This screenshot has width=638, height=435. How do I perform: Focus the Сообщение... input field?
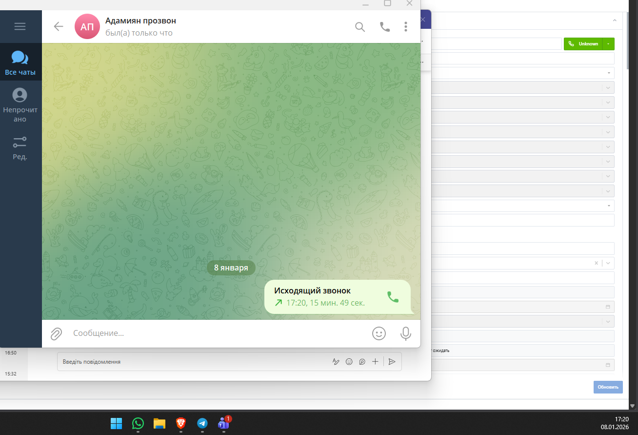pos(217,333)
